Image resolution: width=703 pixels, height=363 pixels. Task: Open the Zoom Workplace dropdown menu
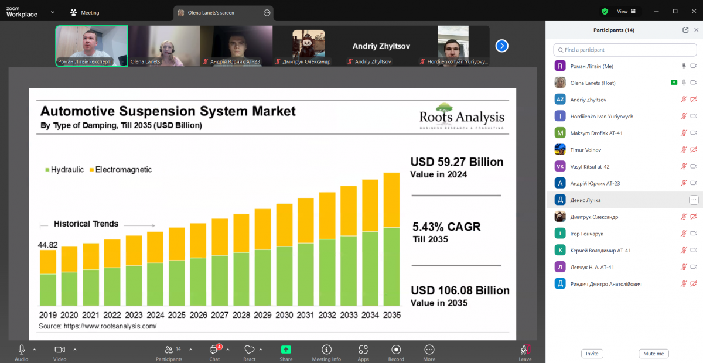(x=52, y=12)
